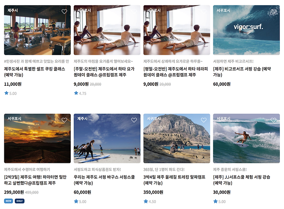Click heart icon on vigor:surf card
Image resolution: width=284 pixels, height=209 pixels.
(x=273, y=12)
